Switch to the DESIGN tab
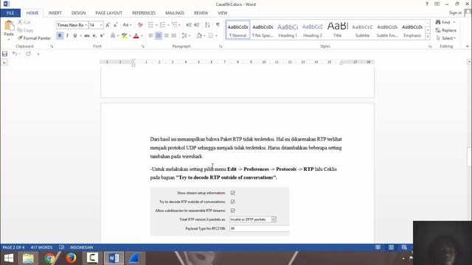Viewport: 472px width, 265px height. (79, 13)
